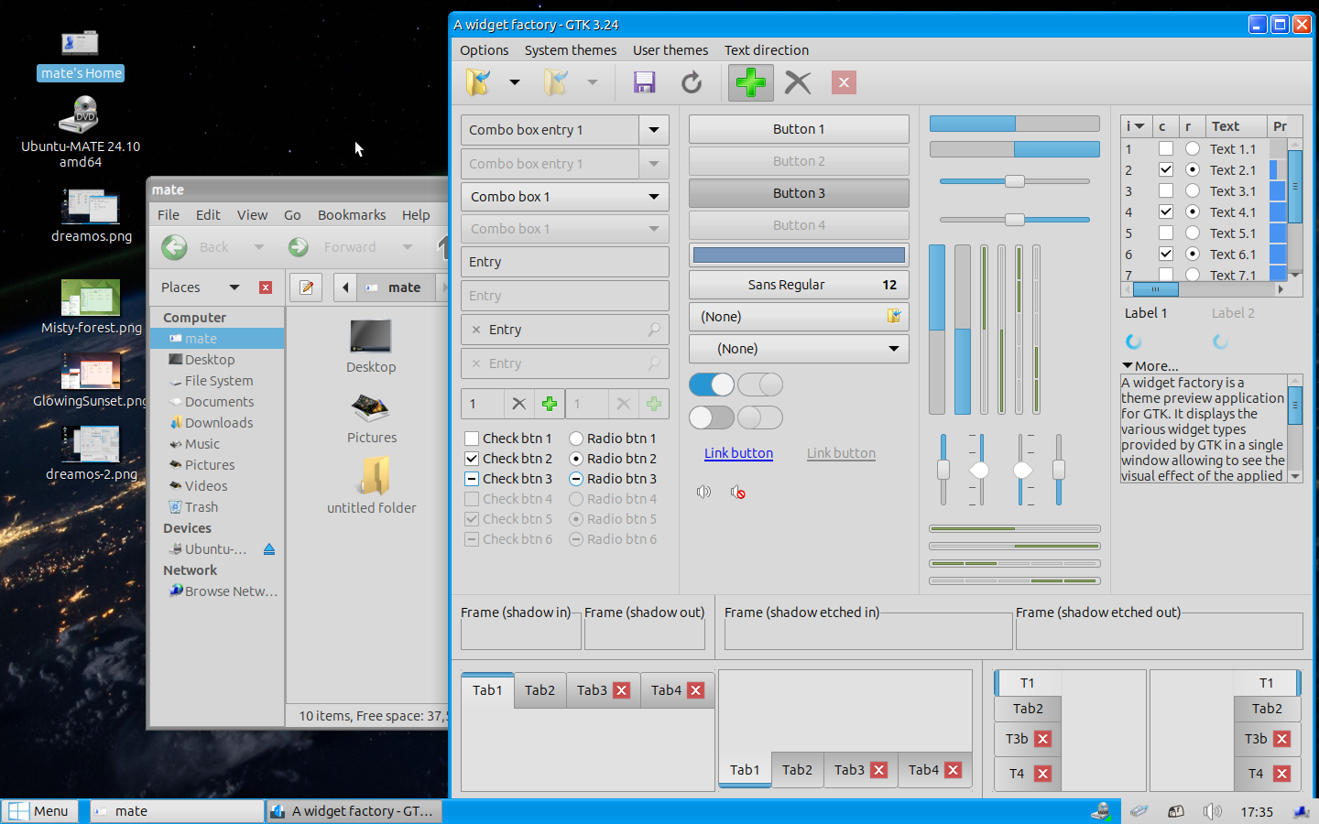
Task: Switch to Tab2 in the top-left notebook
Action: tap(540, 690)
